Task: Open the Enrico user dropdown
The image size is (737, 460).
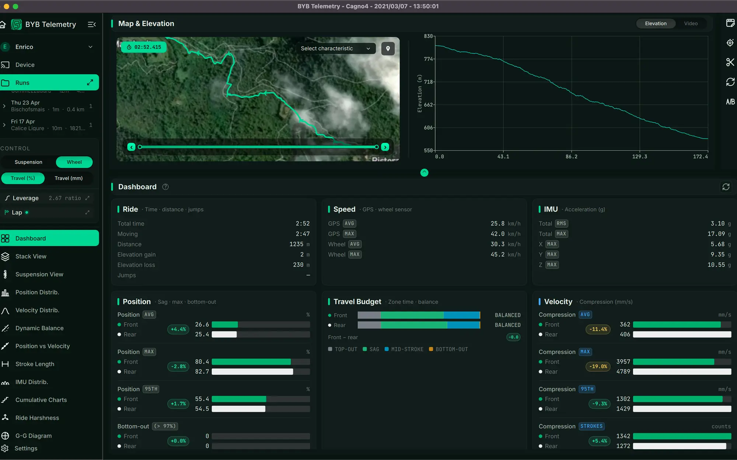Action: pos(49,47)
